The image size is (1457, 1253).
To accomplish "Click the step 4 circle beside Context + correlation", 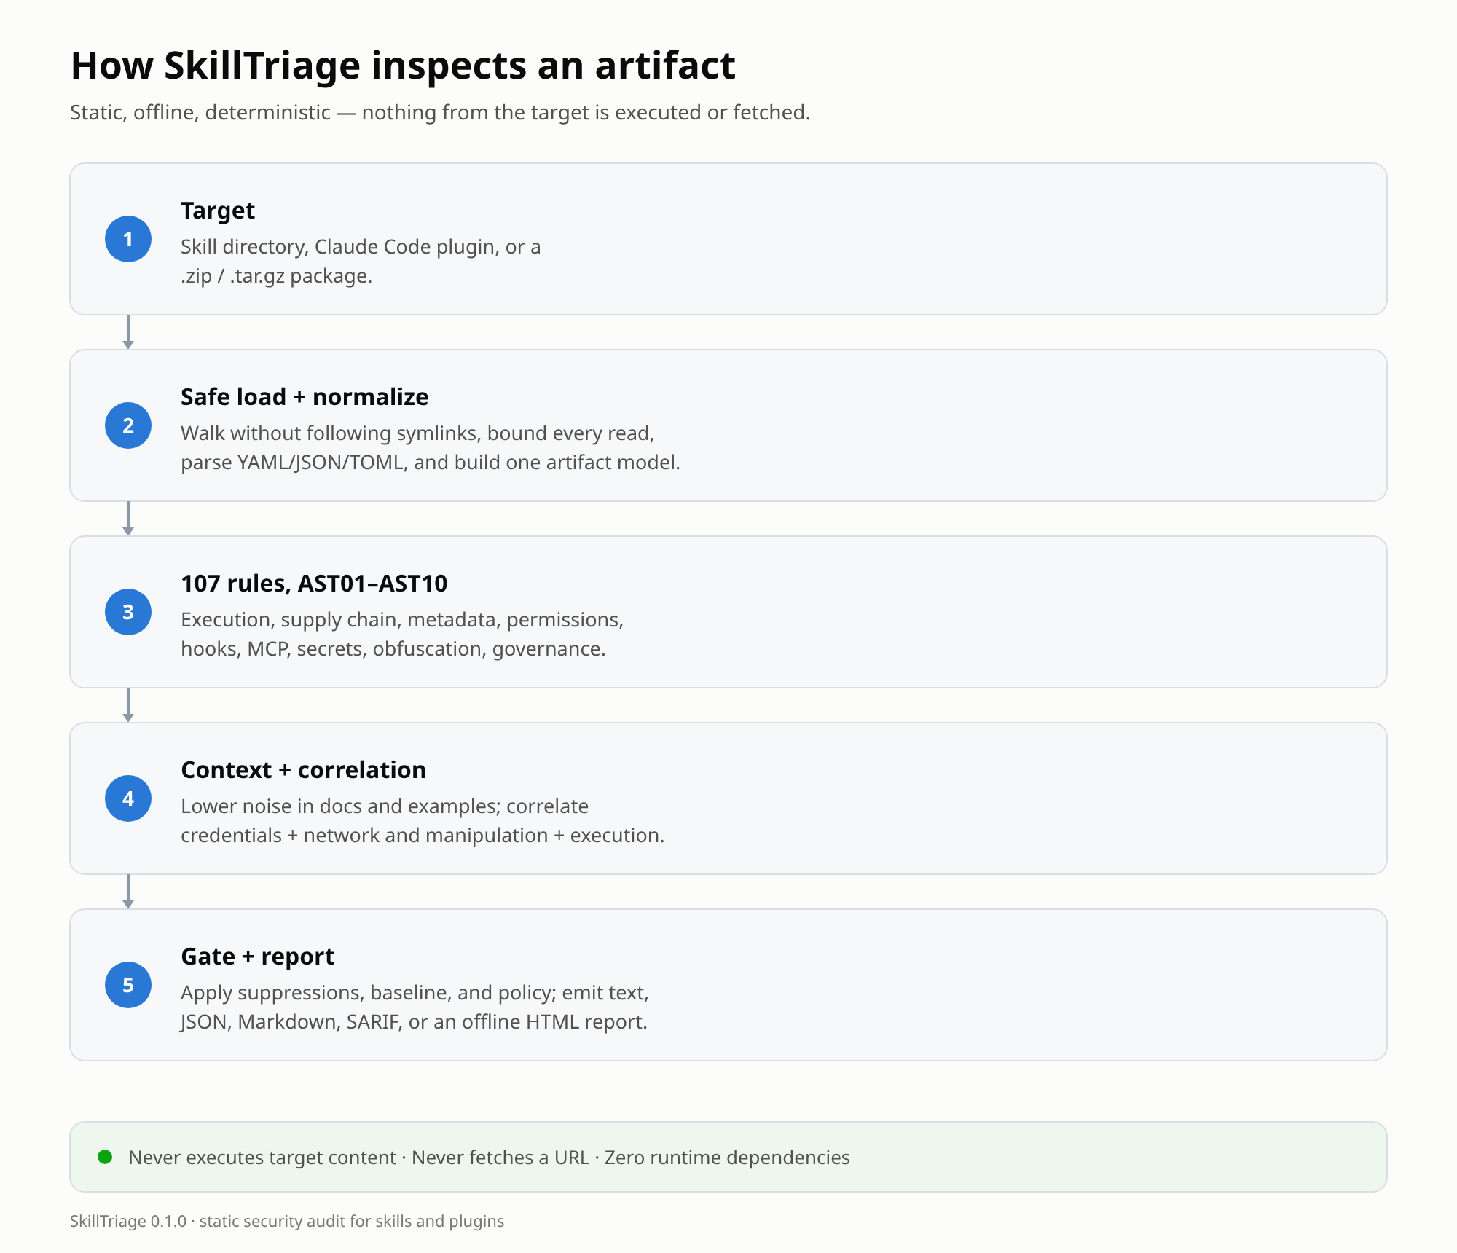I will [x=128, y=798].
